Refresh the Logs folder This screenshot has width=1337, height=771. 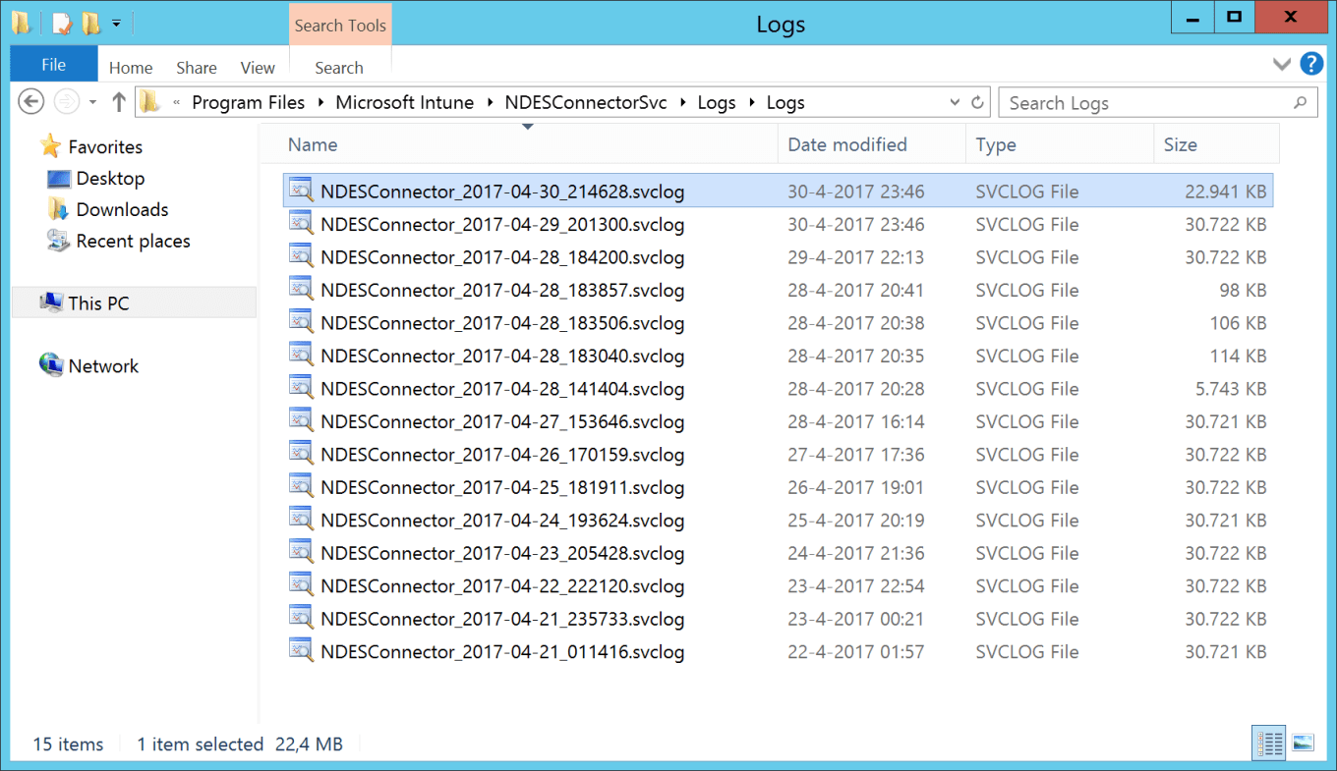pos(976,101)
